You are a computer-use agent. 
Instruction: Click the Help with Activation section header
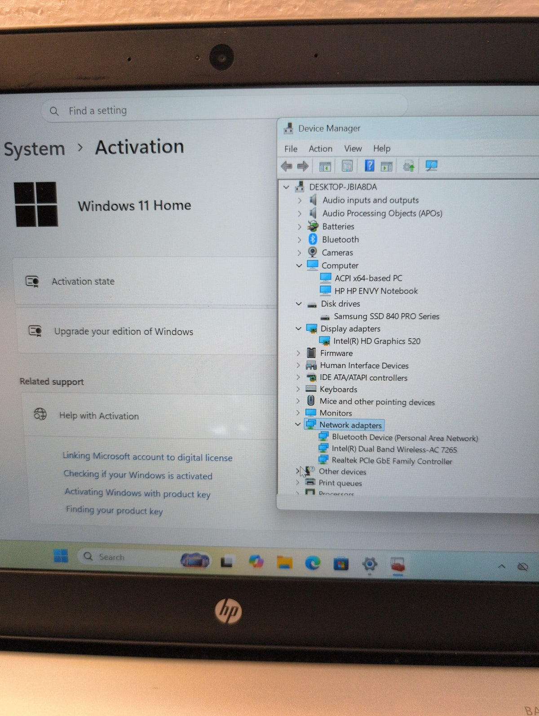[150, 416]
